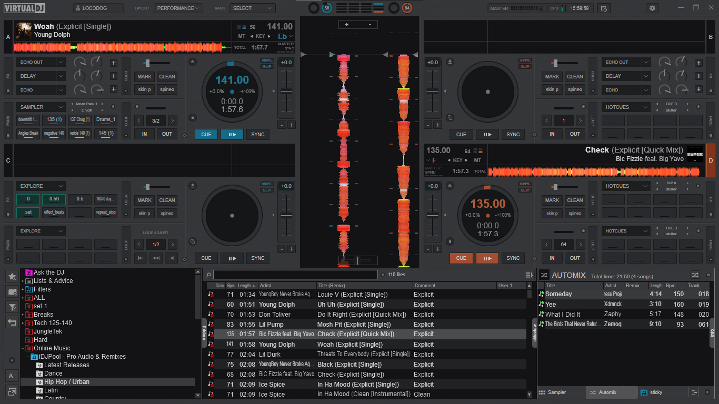Open the RACK Select dropdown

pyautogui.click(x=252, y=8)
